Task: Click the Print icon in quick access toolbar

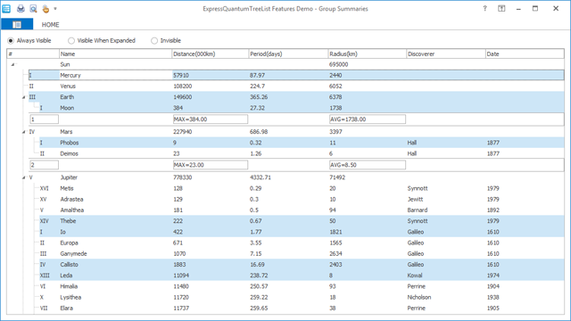Action: pyautogui.click(x=21, y=8)
